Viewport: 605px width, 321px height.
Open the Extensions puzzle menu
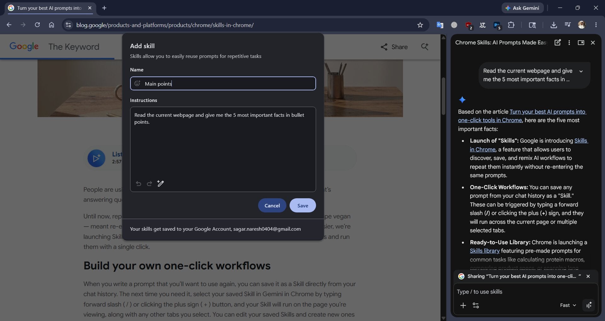pos(511,25)
